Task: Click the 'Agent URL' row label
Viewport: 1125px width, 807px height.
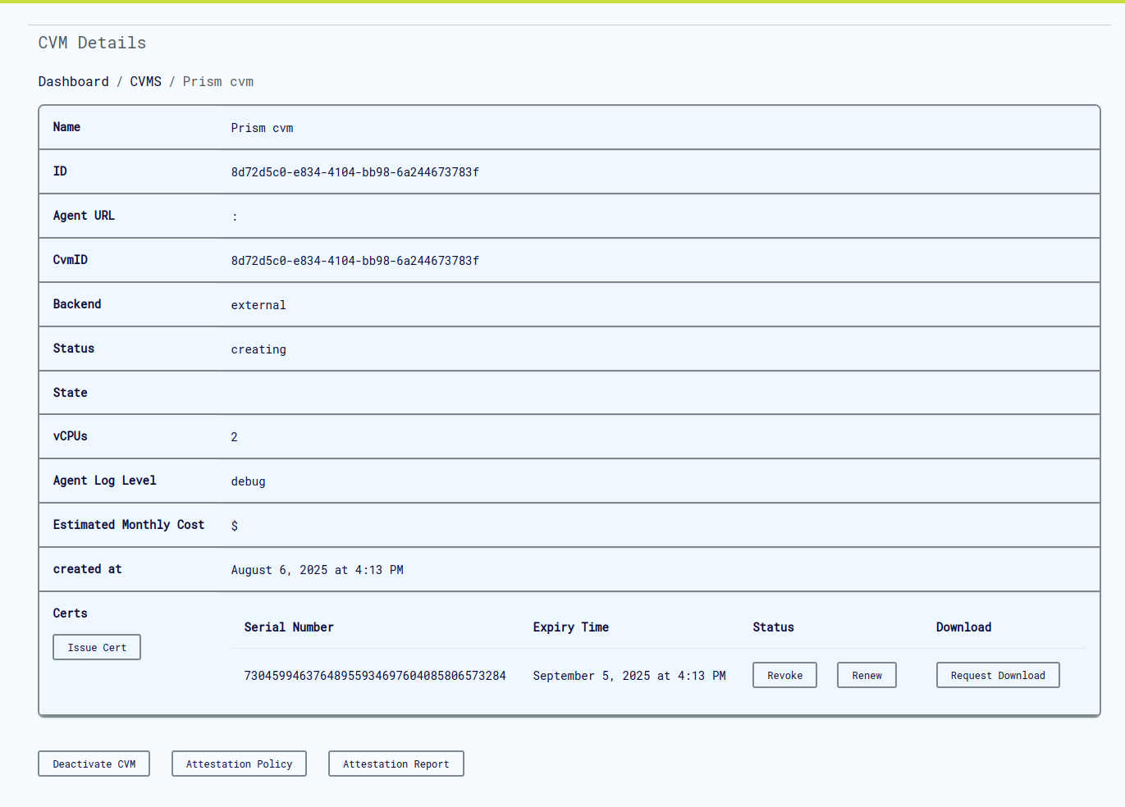Action: coord(84,216)
